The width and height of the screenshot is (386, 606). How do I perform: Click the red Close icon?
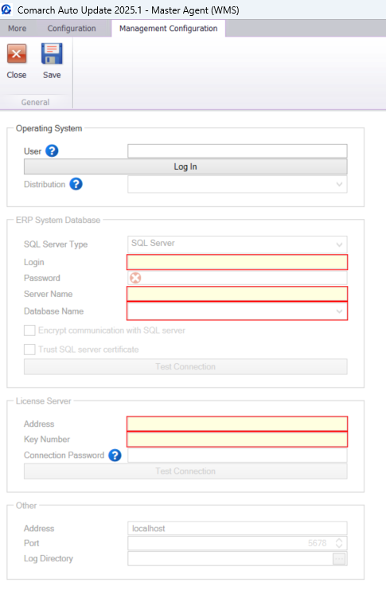(x=17, y=53)
